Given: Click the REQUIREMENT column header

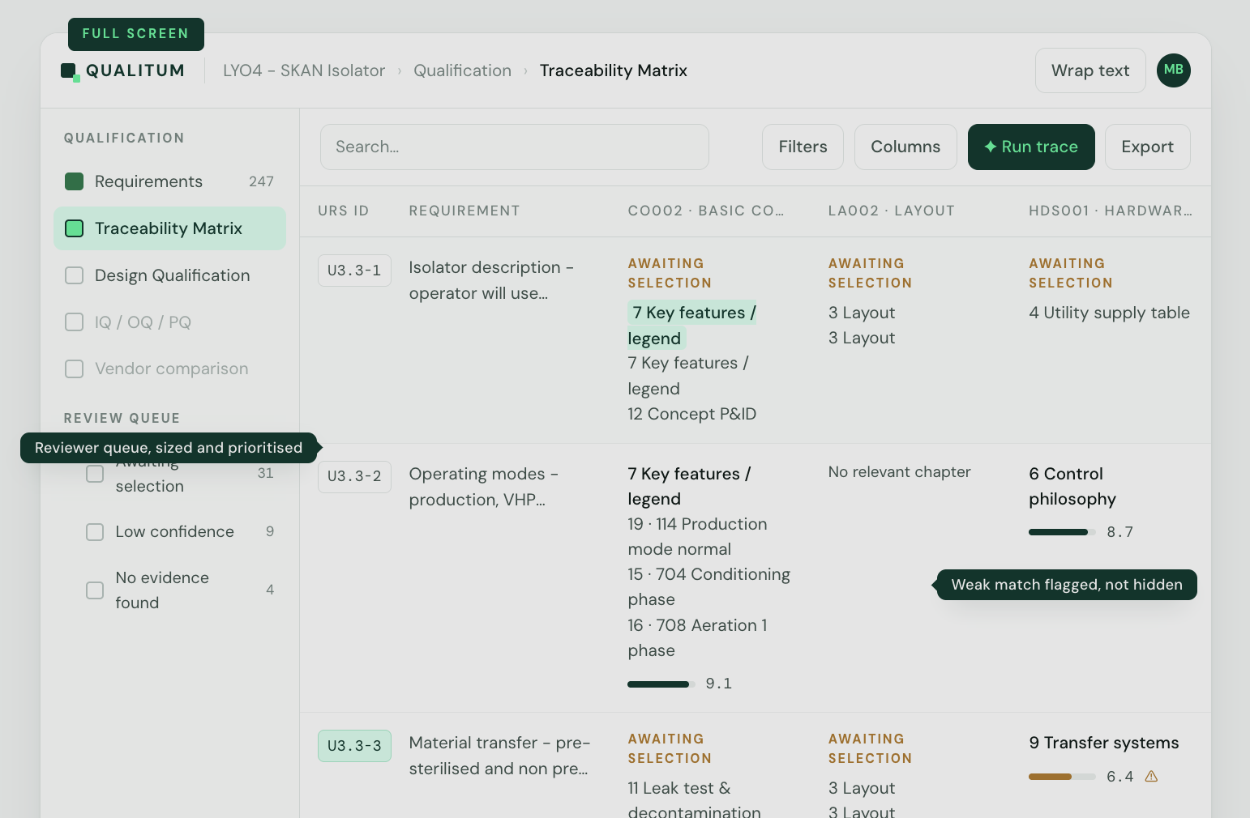Looking at the screenshot, I should (464, 211).
